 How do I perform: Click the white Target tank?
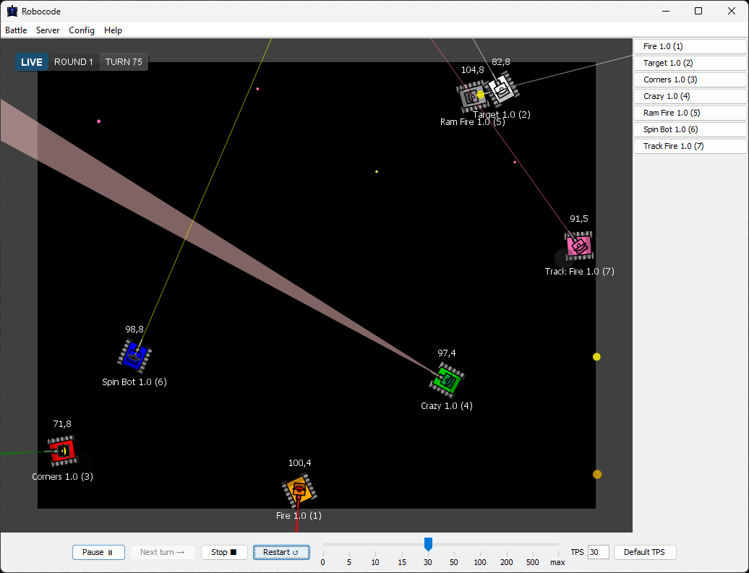(502, 90)
